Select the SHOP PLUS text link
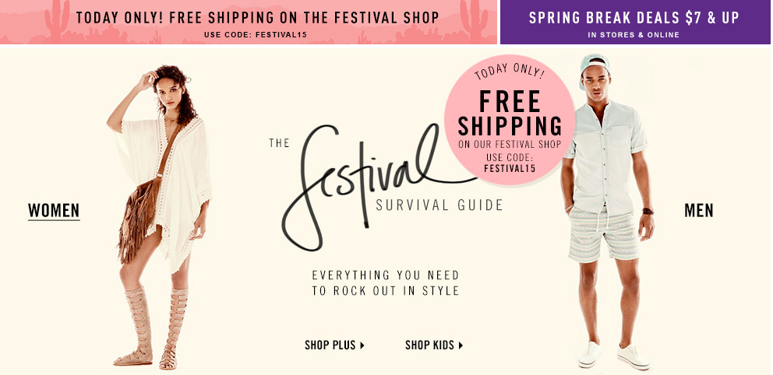 330,345
